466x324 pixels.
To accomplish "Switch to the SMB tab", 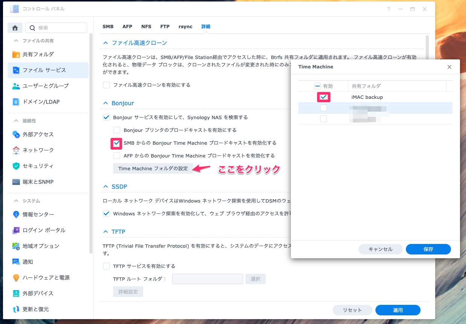I will point(108,27).
